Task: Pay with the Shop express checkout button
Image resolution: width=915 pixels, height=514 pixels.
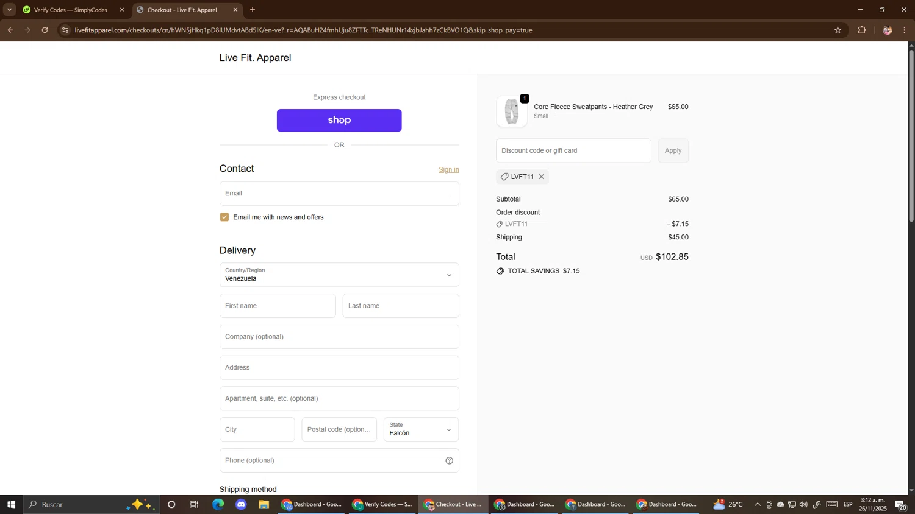Action: click(339, 121)
